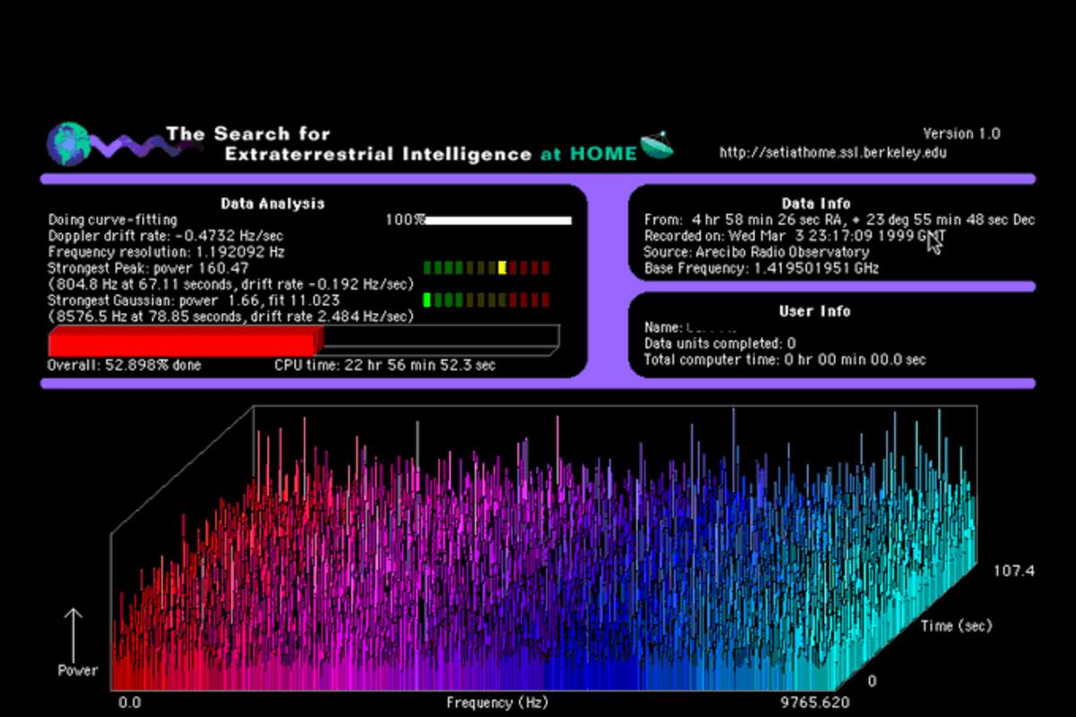Click 'Strongest Gaussian: power 1.66' text
The width and height of the screenshot is (1076, 717).
coord(194,300)
